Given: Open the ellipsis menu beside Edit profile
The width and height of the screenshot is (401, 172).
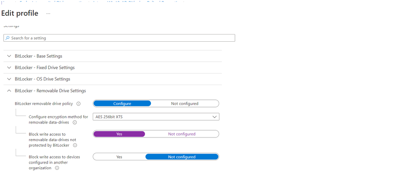Looking at the screenshot, I should (x=48, y=14).
